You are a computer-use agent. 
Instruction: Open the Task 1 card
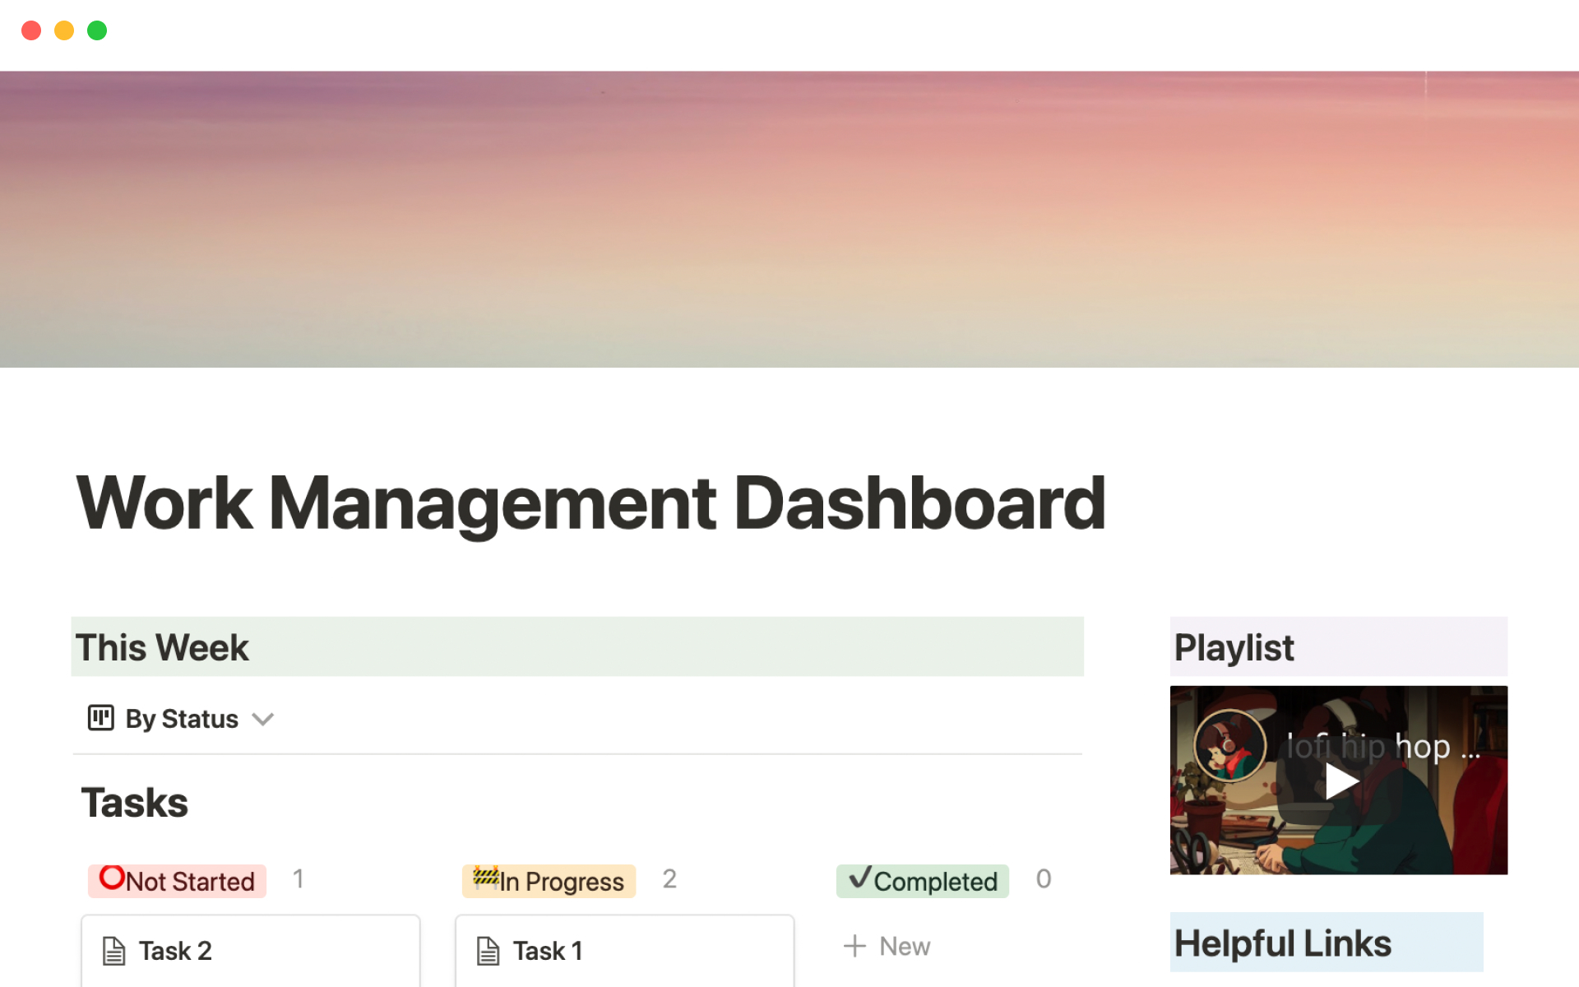point(625,951)
